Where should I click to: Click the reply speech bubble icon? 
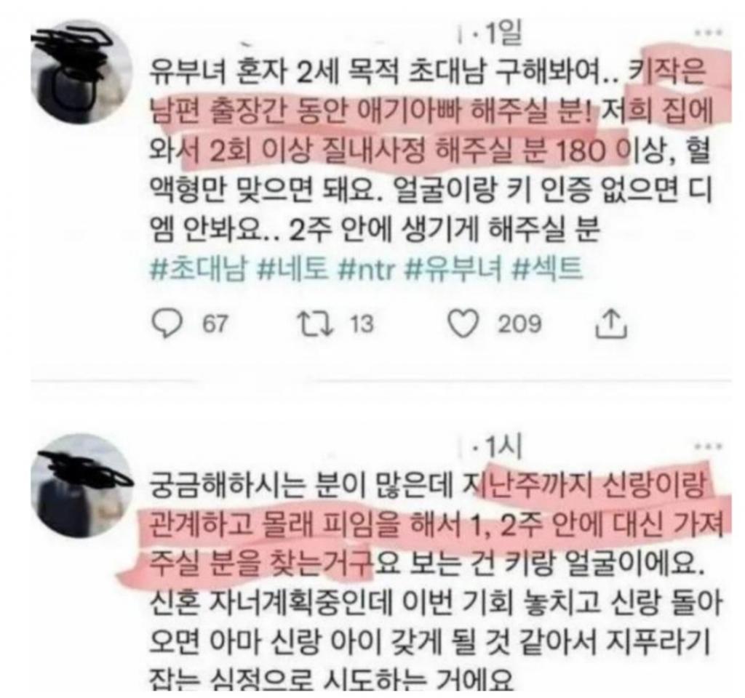167,324
